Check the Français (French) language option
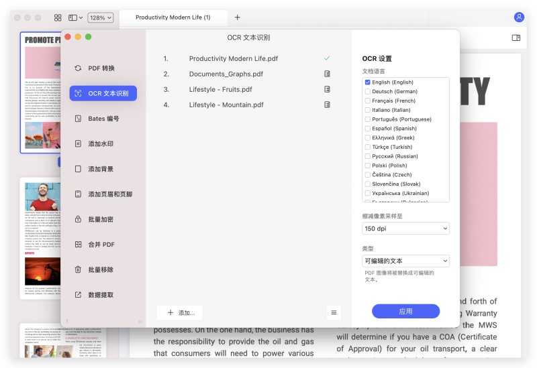 pyautogui.click(x=368, y=101)
